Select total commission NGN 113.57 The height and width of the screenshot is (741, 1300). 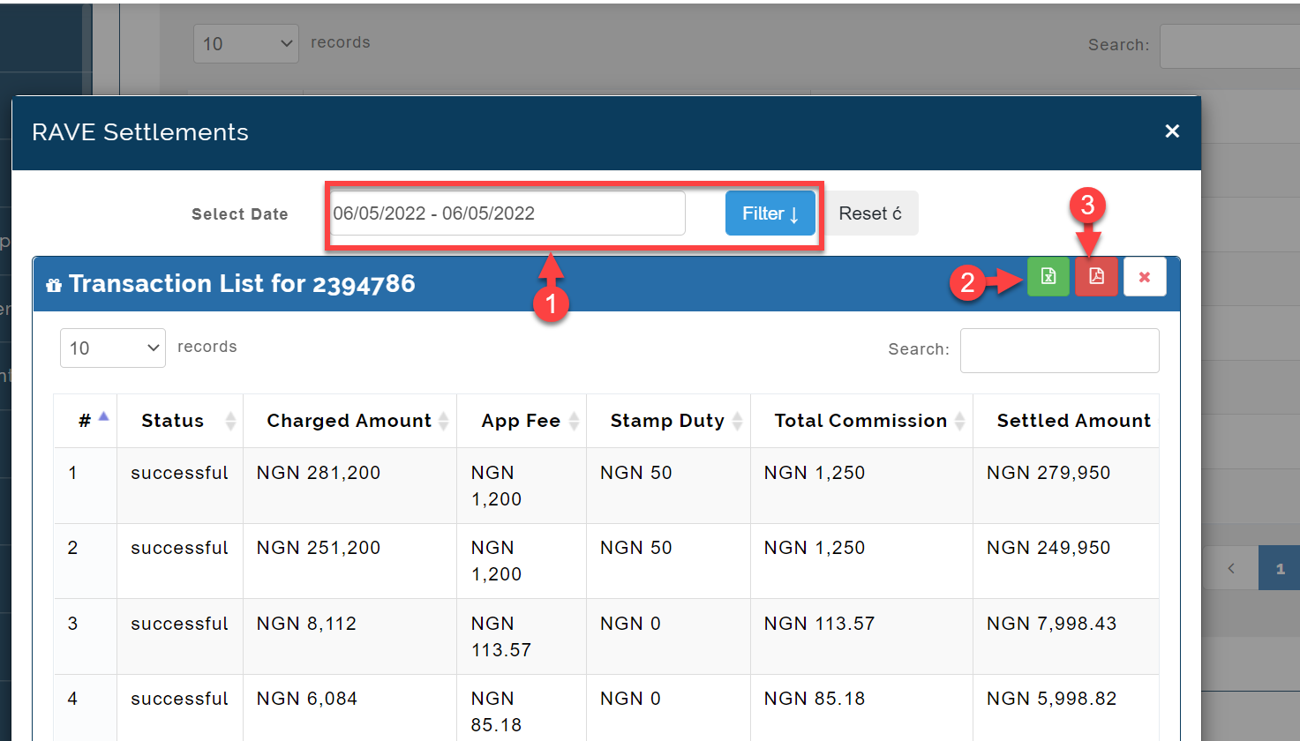[x=820, y=624]
